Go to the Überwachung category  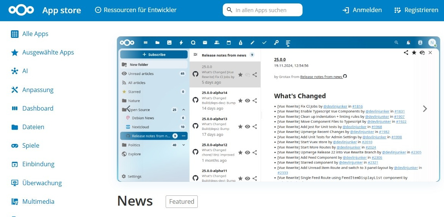[42, 183]
